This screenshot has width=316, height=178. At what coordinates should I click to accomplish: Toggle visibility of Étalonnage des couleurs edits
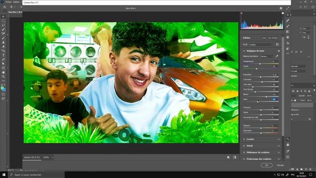point(278,159)
